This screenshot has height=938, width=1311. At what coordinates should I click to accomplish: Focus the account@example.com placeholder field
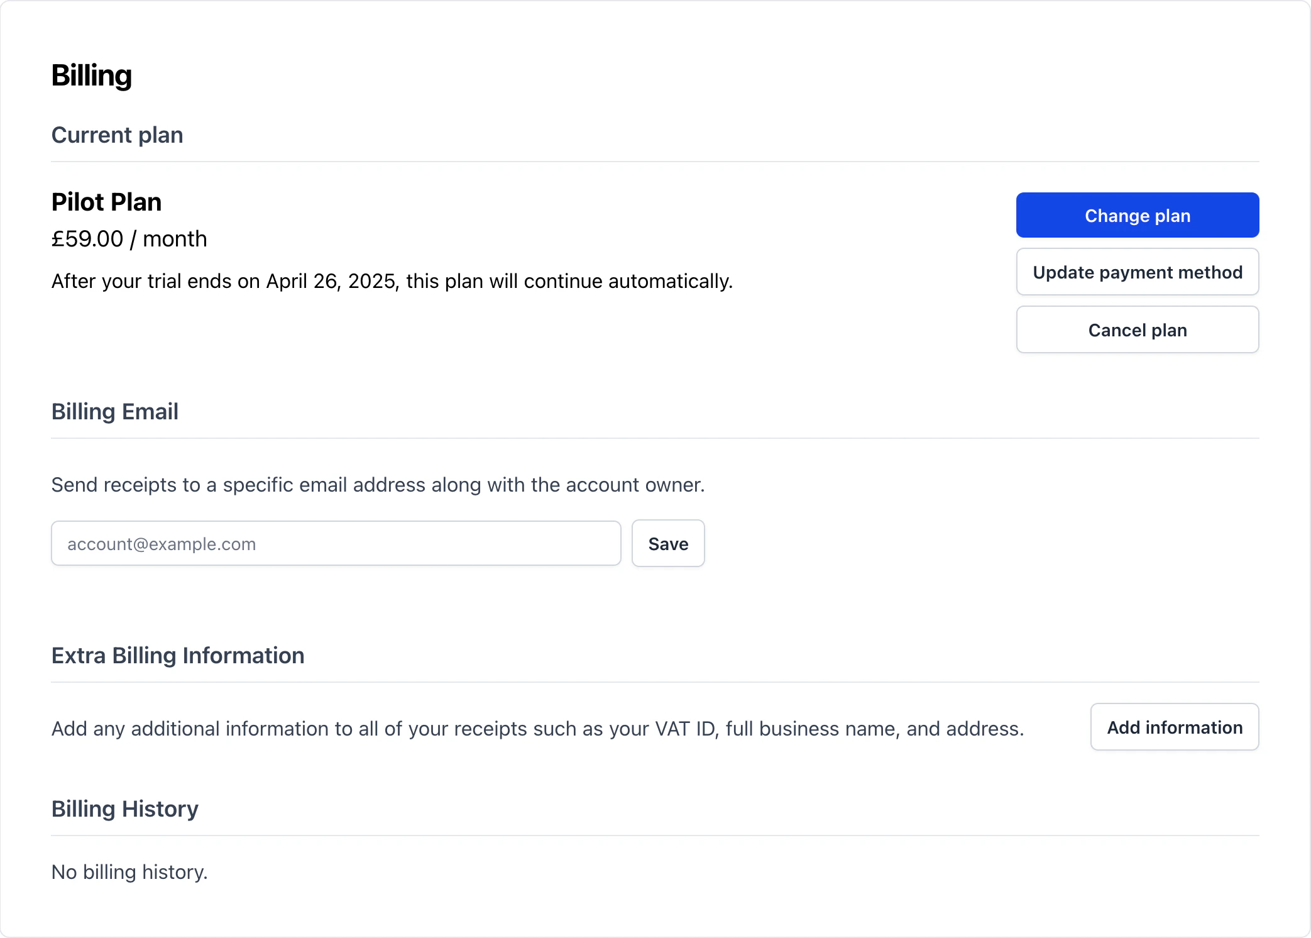coord(336,544)
